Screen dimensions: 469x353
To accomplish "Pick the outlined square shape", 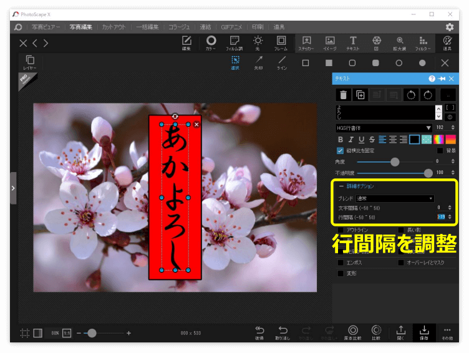I will point(306,63).
